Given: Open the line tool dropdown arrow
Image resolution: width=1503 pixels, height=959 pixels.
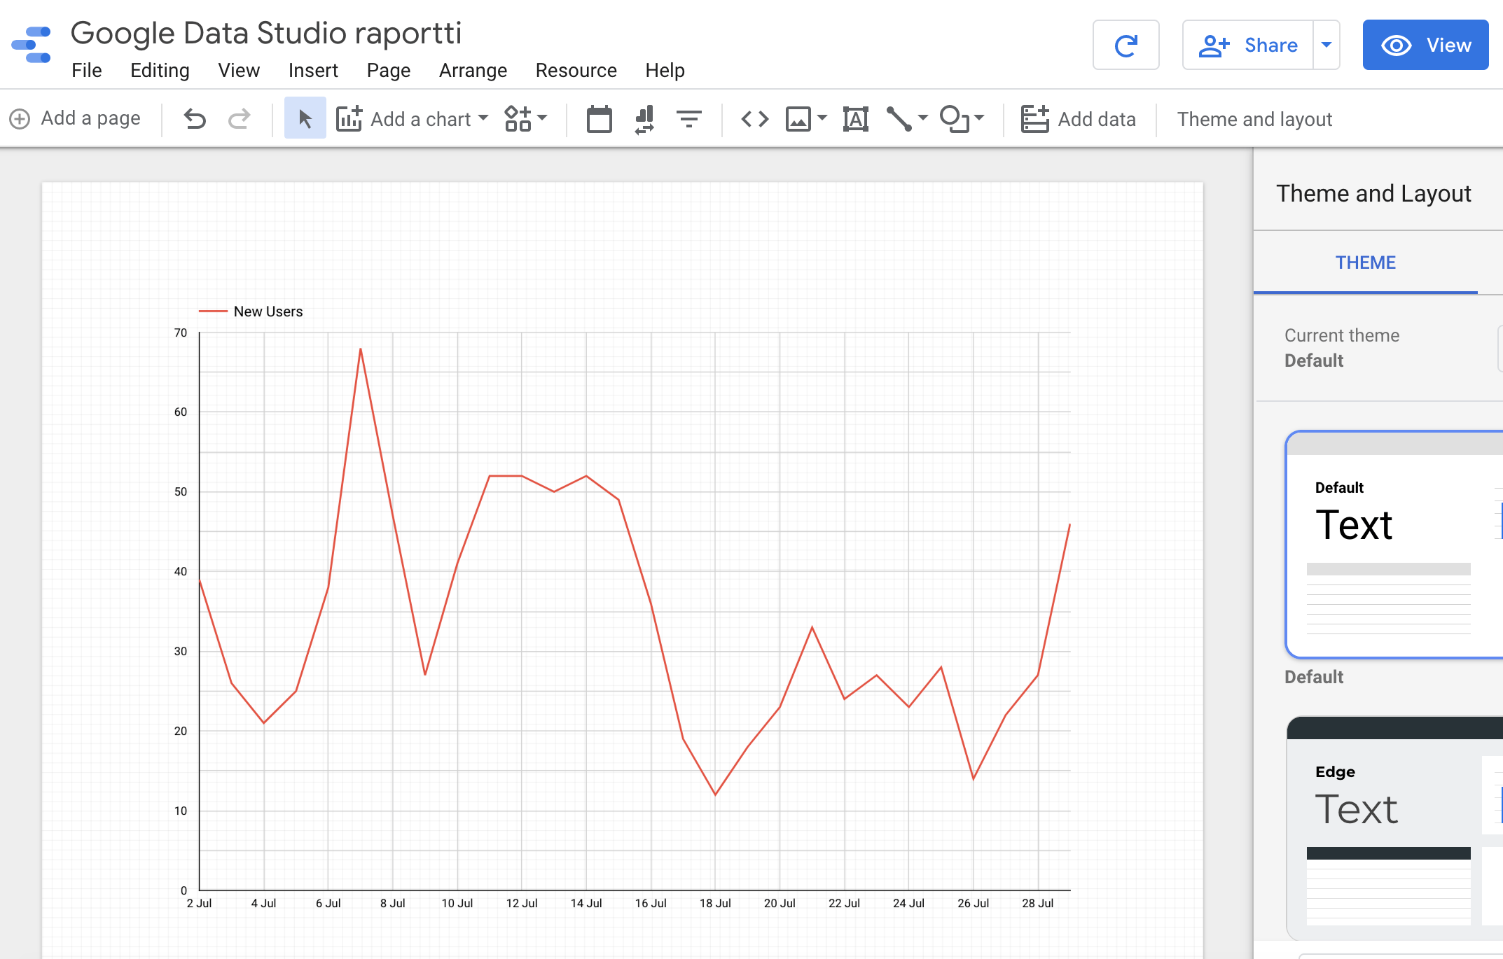Looking at the screenshot, I should (923, 119).
